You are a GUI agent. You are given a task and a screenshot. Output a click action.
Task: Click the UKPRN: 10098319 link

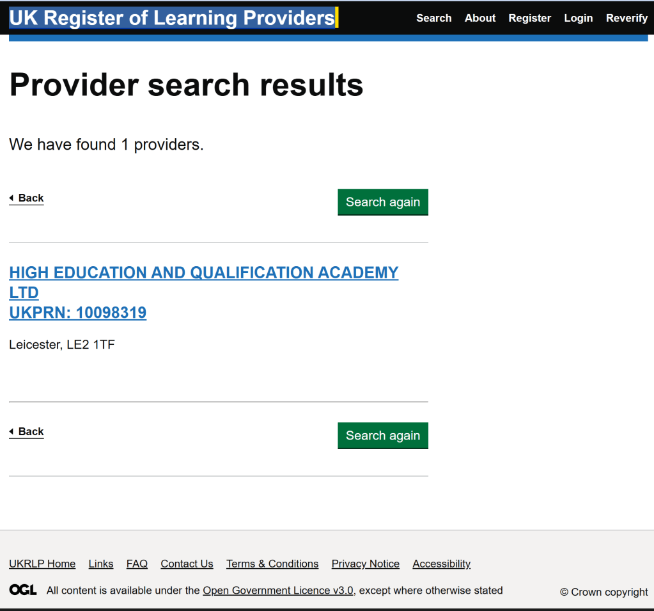[x=77, y=313]
